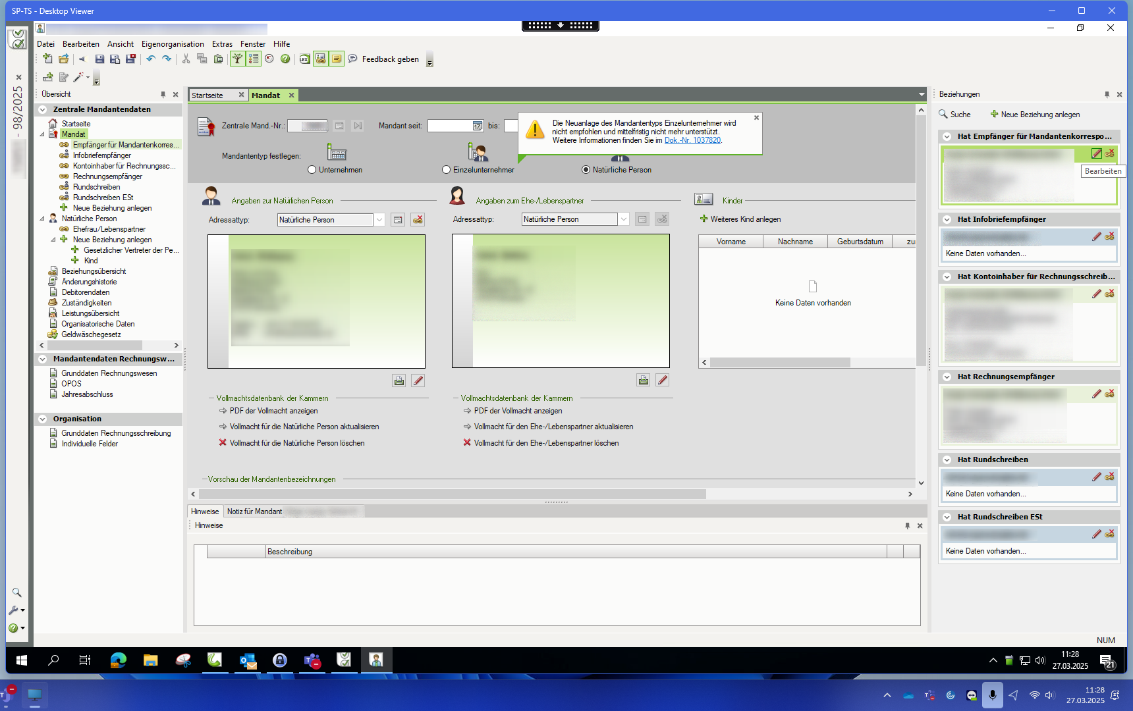Select the Einzelunternehmer radio button
Viewport: 1133px width, 711px height.
(x=447, y=170)
